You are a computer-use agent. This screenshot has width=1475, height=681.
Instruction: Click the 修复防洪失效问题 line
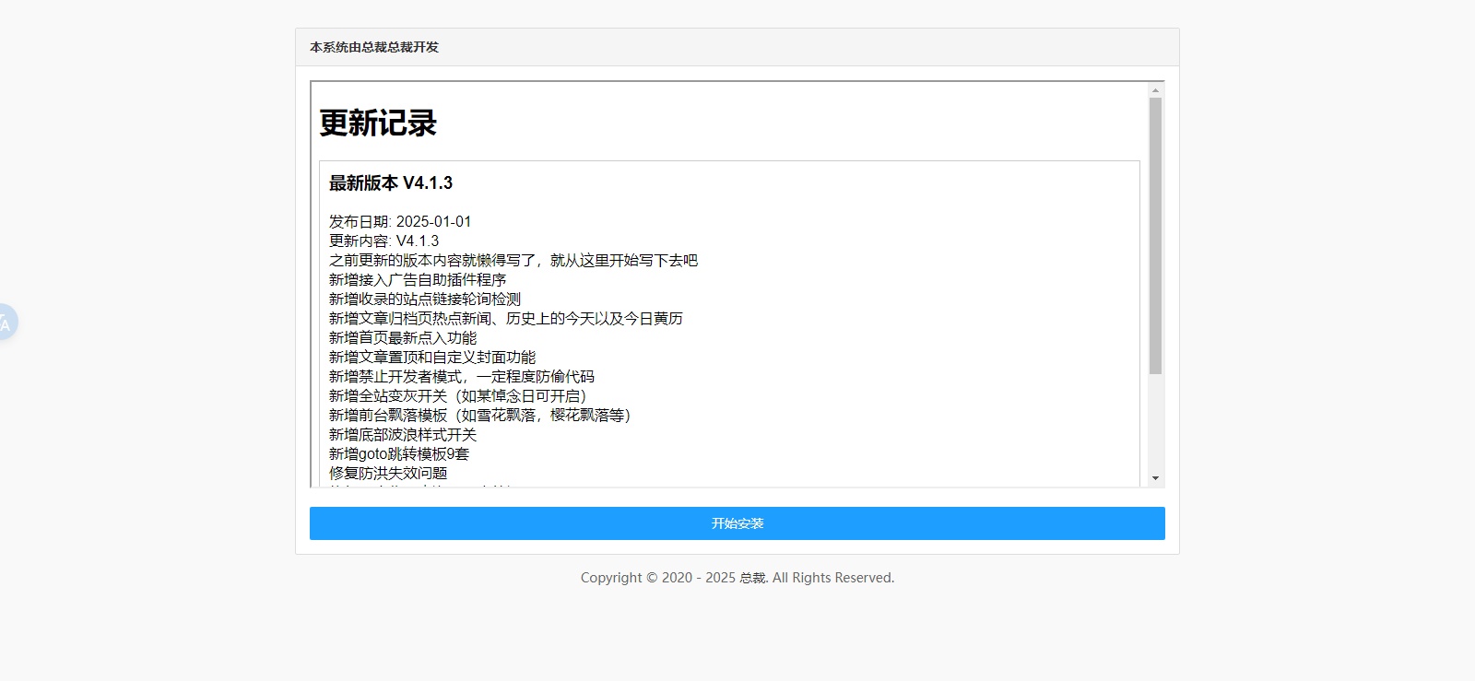pyautogui.click(x=388, y=473)
